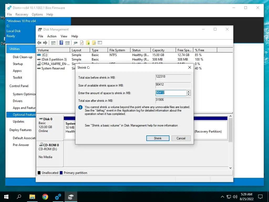
Task: Open taskbar search magnifier
Action: coord(19,197)
